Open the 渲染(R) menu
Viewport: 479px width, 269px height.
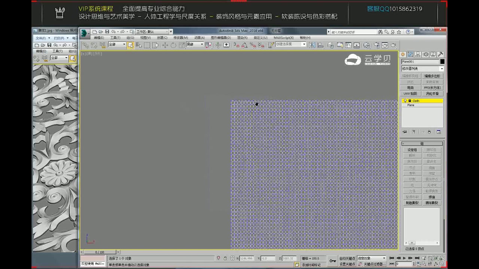242,38
